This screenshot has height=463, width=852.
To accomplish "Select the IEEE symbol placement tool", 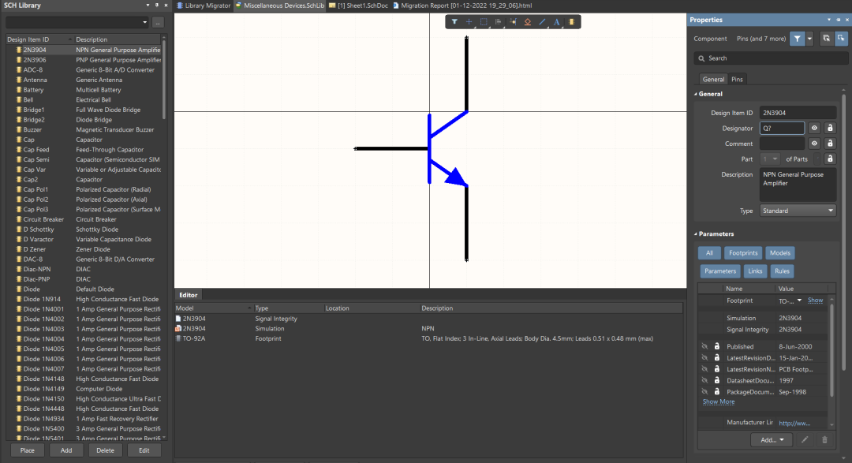I will point(528,22).
